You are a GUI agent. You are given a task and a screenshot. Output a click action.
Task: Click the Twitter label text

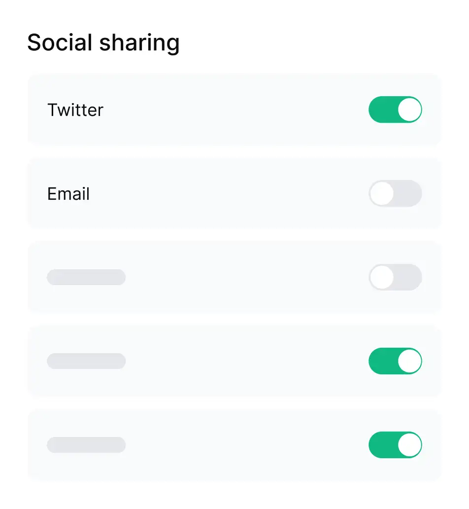(75, 110)
